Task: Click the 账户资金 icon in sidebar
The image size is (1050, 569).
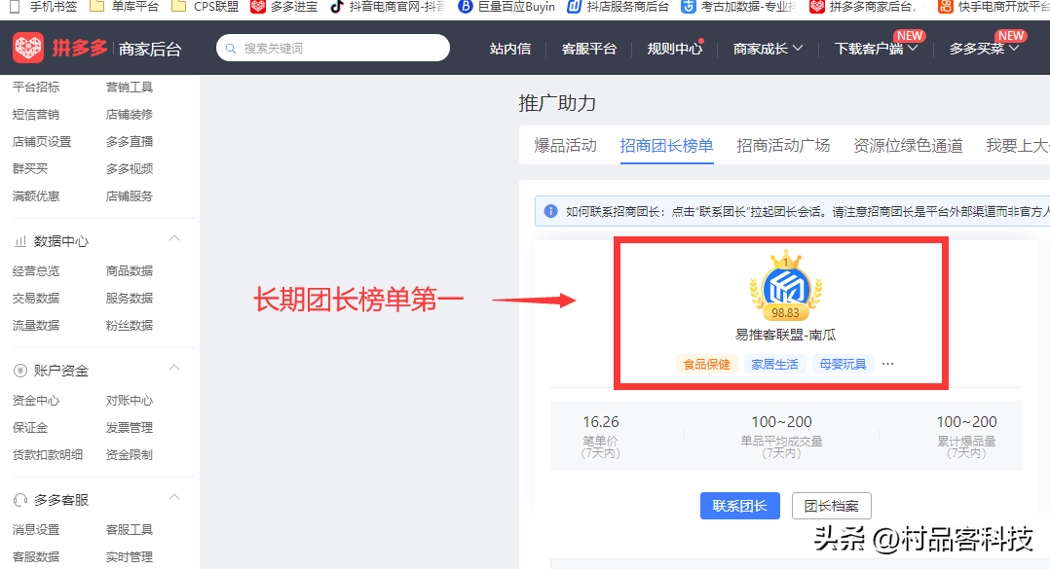Action: 20,370
